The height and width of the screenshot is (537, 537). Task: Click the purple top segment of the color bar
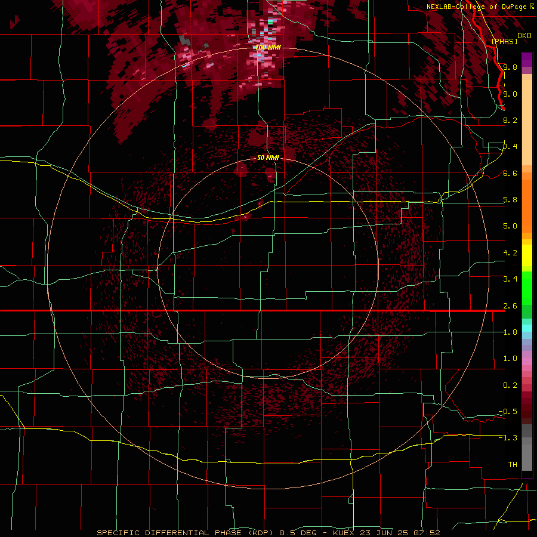(527, 60)
